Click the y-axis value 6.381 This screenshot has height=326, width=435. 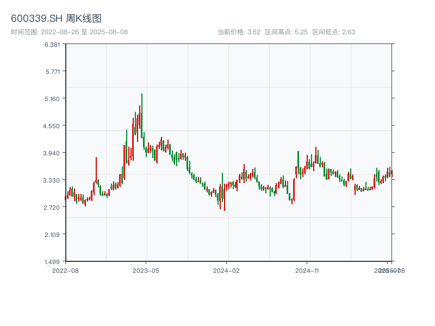52,45
